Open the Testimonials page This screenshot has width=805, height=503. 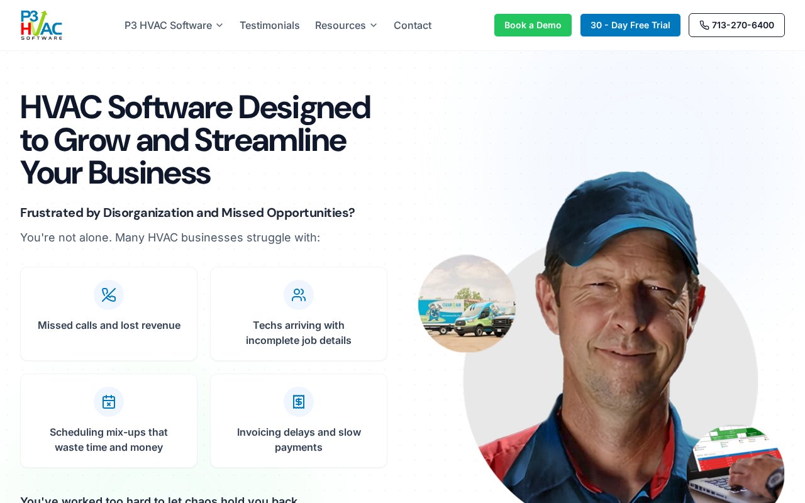[x=270, y=25]
